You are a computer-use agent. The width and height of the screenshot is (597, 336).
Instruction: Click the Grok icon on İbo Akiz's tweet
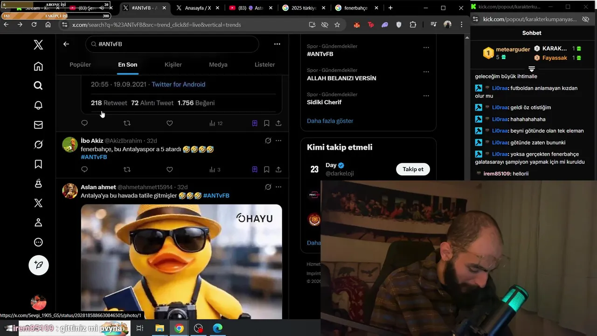click(x=268, y=140)
